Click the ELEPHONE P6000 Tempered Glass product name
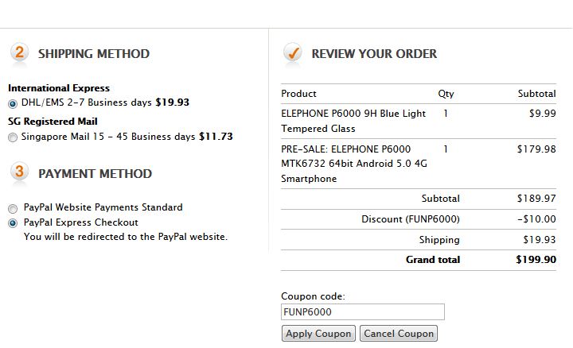The height and width of the screenshot is (348, 573). click(353, 121)
